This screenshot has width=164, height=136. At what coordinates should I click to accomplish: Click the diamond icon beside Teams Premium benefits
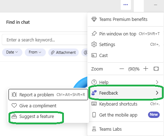click(94, 19)
